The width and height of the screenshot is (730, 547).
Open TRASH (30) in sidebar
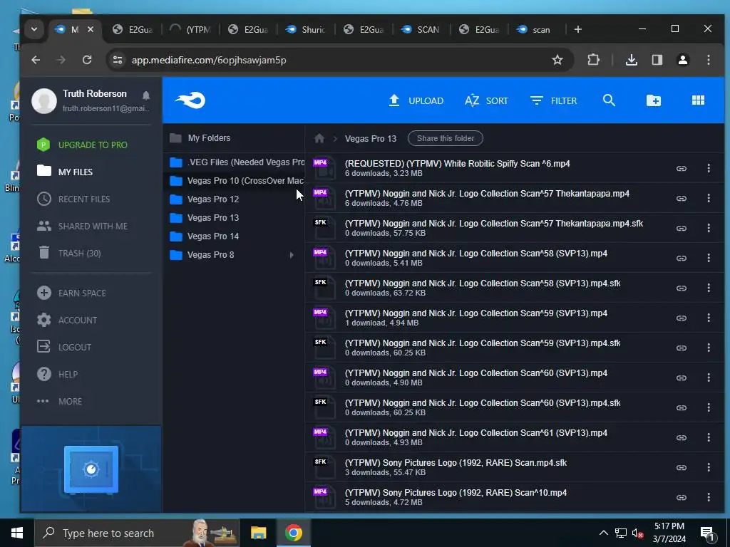(x=69, y=253)
